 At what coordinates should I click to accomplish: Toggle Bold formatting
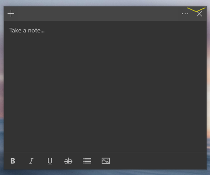coord(13,161)
